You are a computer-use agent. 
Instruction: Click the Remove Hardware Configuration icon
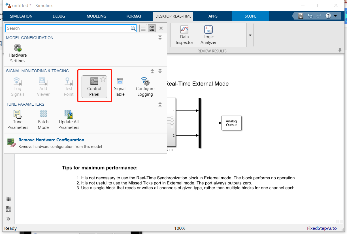[11, 142]
